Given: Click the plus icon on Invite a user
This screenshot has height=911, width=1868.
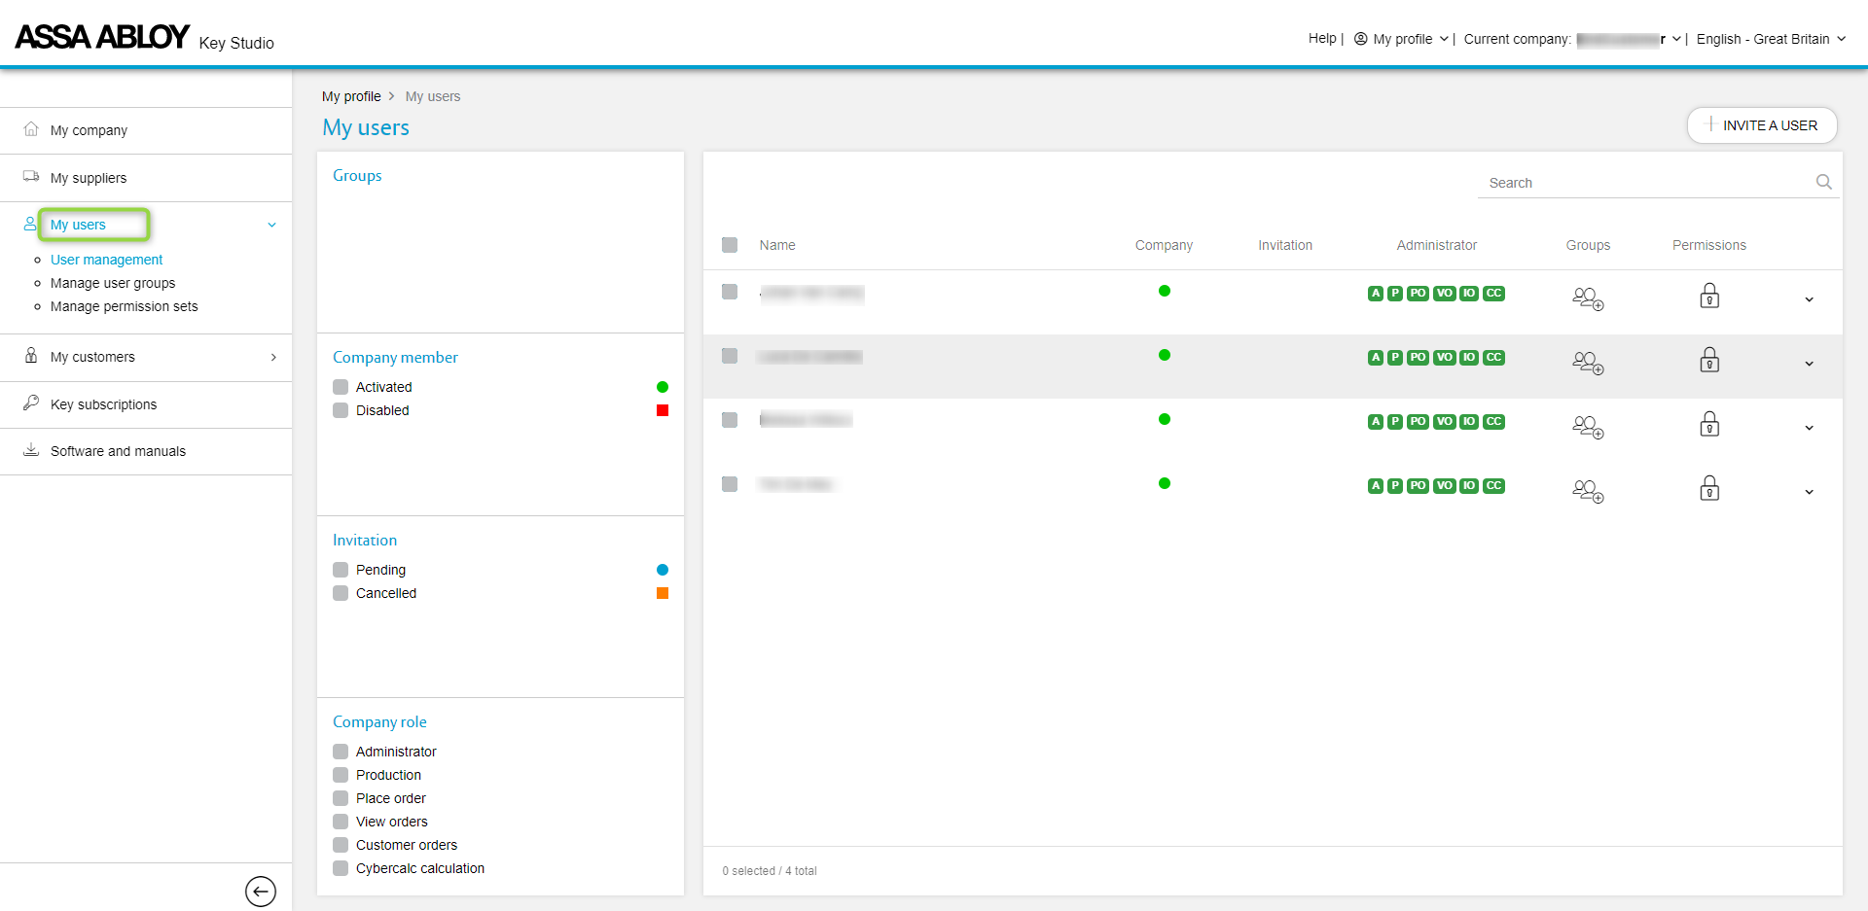Looking at the screenshot, I should [1709, 124].
